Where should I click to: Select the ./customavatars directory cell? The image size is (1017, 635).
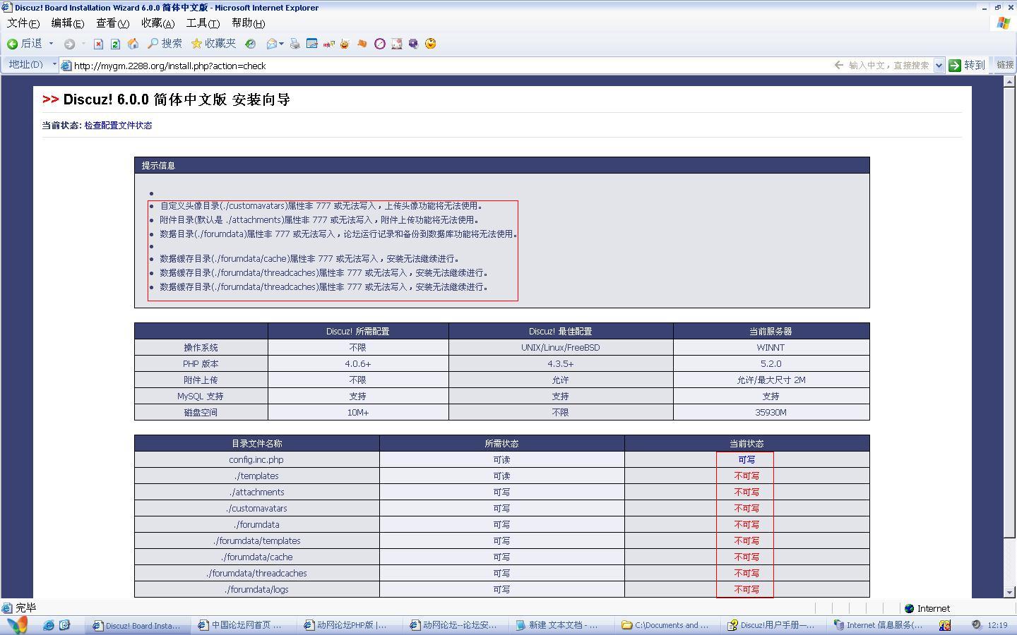click(256, 508)
